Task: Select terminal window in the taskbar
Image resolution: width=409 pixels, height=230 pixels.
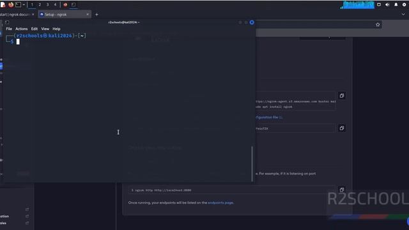Action: [x=73, y=4]
